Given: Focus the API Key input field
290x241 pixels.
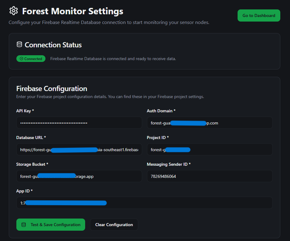Looking at the screenshot, I should (79, 123).
